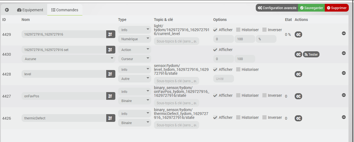Click the sub-topic field for command 4429
Viewport: 354px width, 142px height.
click(177, 41)
